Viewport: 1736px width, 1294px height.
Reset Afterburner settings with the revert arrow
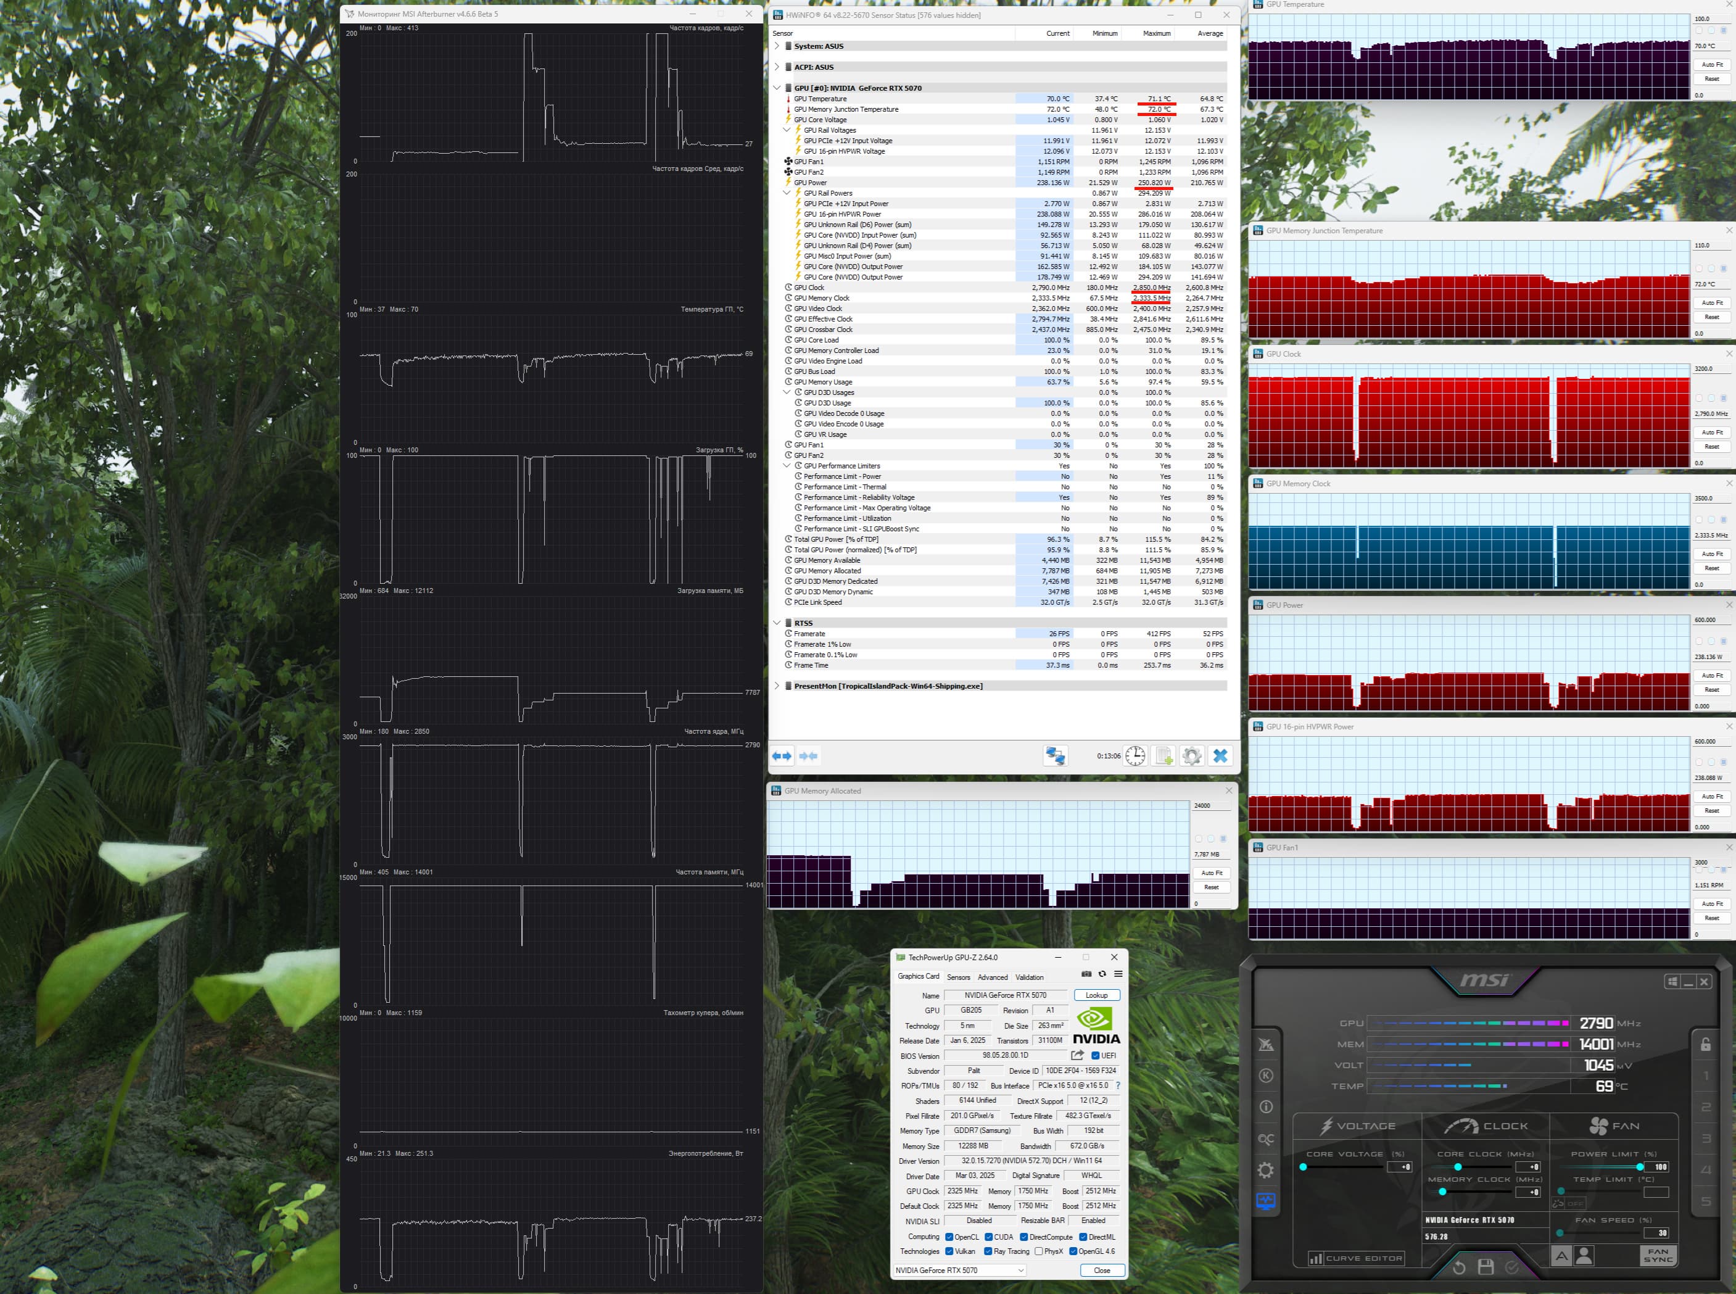tap(1459, 1267)
